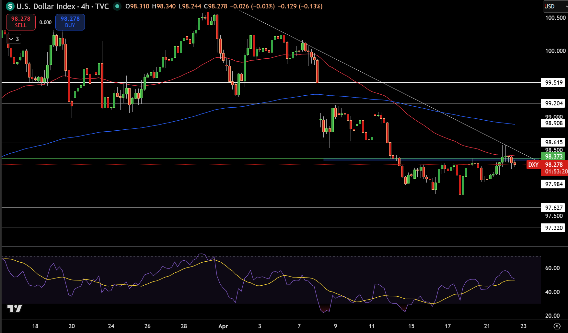Click the -0.026 (-0.03%) change value
This screenshot has width=568, height=333.
(252, 6)
